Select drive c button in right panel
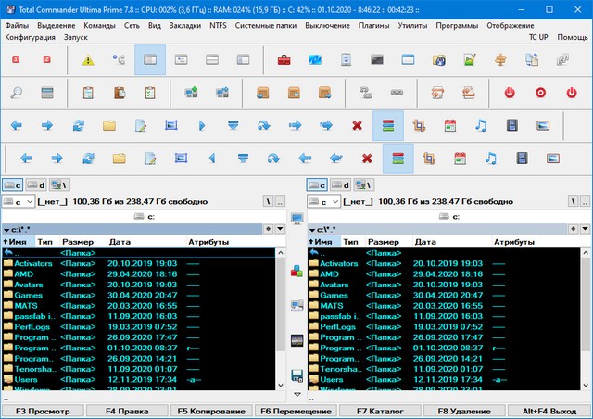 coord(317,184)
